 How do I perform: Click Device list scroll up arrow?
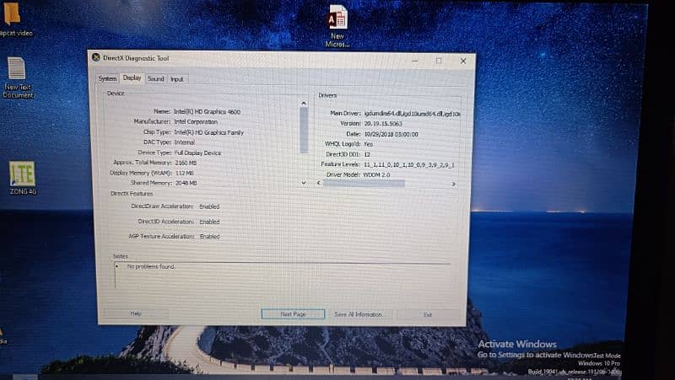tap(304, 104)
